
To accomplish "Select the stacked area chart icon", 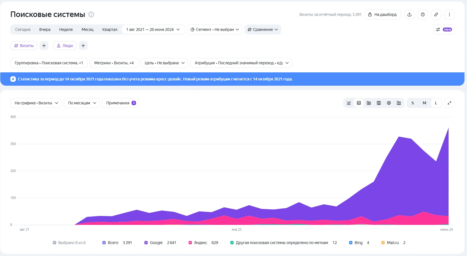I will click(359, 103).
